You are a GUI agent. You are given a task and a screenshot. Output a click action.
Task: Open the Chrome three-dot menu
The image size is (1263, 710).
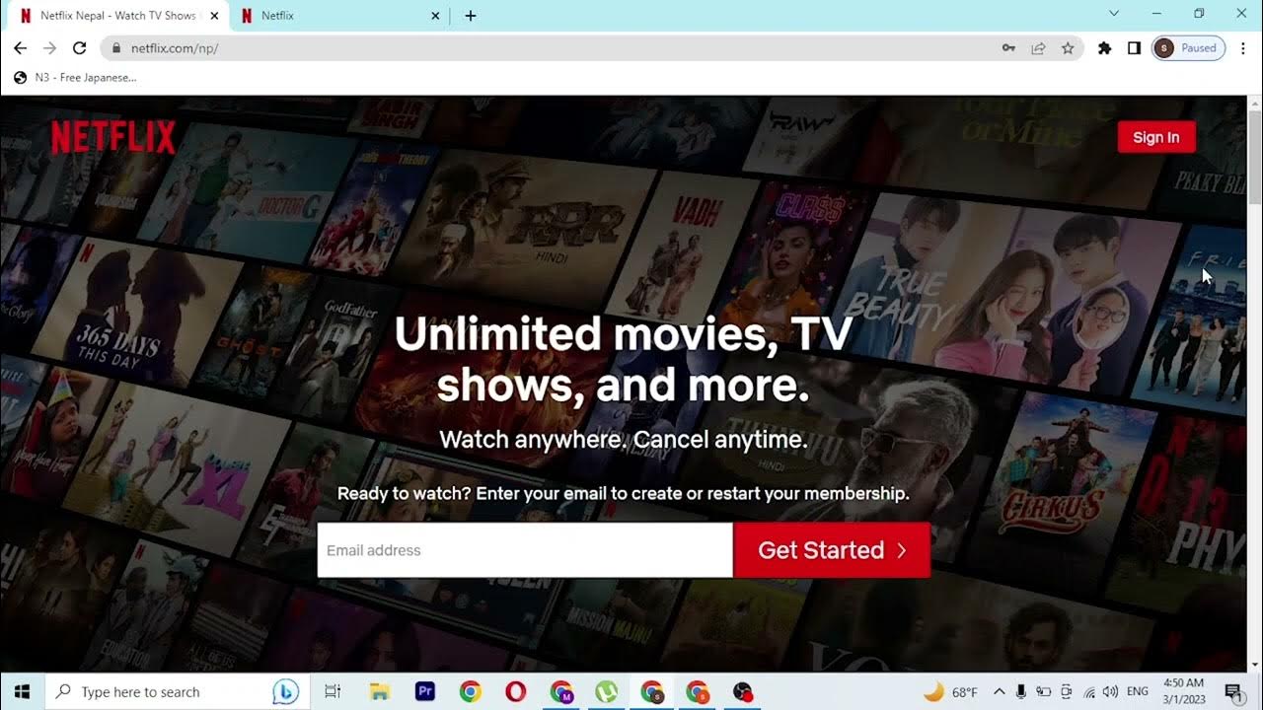[x=1243, y=48]
